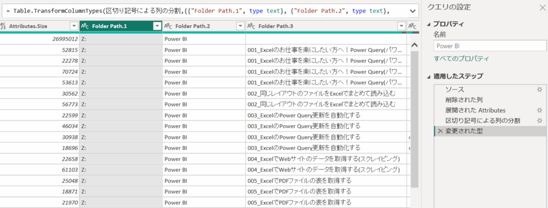The image size is (548, 208).
Task: Select cell with size 18871
Action: pos(40,191)
